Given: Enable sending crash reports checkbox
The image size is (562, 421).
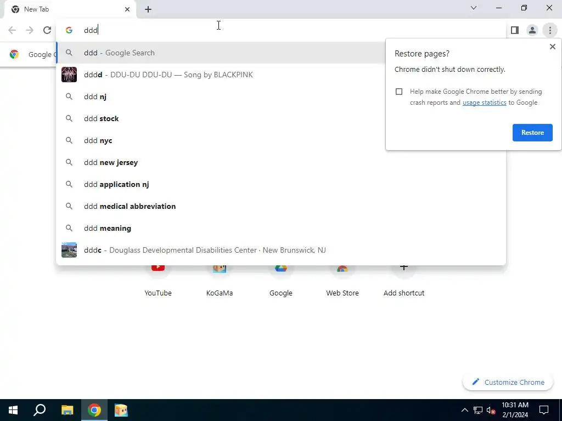Looking at the screenshot, I should pyautogui.click(x=399, y=92).
